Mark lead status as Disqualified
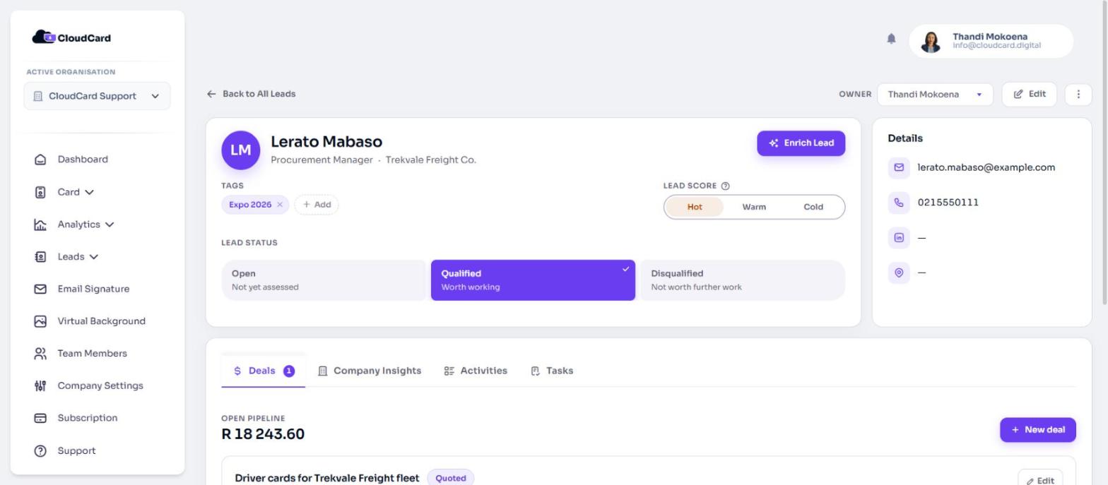The width and height of the screenshot is (1108, 485). pos(743,280)
